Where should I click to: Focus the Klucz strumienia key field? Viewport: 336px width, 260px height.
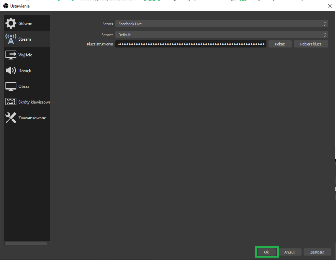pos(190,44)
